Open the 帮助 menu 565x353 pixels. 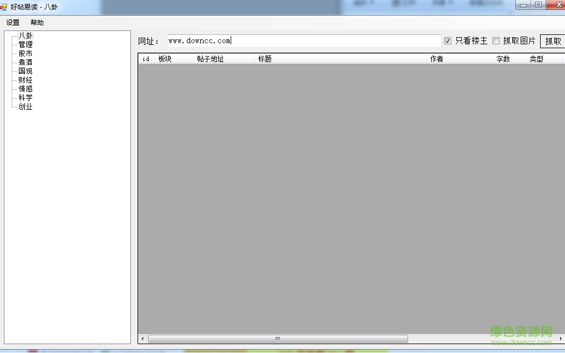(x=37, y=23)
